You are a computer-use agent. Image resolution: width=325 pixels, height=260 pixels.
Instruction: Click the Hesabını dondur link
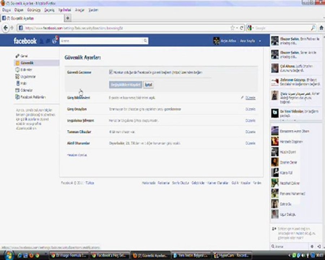(x=77, y=155)
